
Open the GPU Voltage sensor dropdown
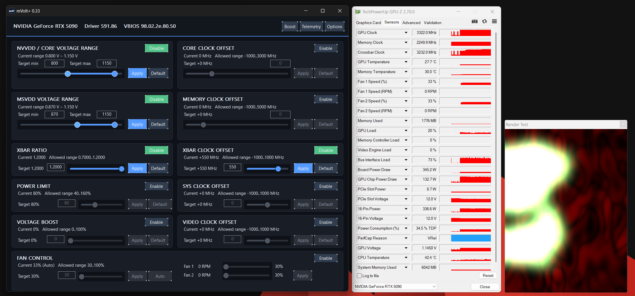(406, 248)
